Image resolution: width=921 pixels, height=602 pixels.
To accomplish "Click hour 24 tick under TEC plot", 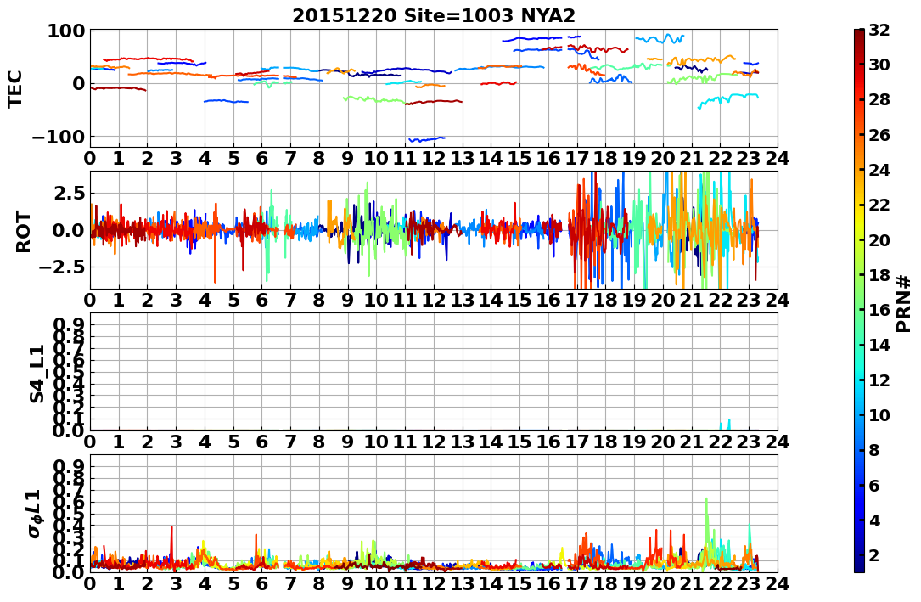I will (778, 159).
